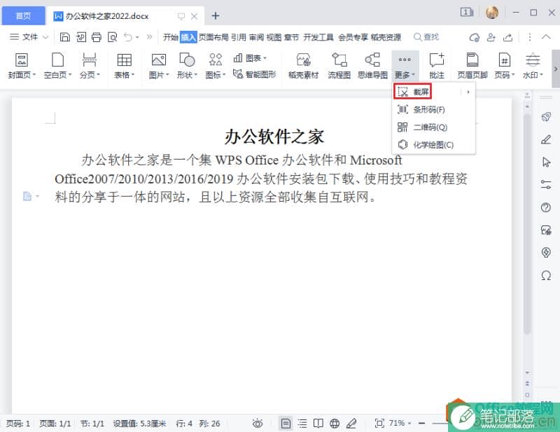Open Print Preview icon
This screenshot has height=432, width=560.
113,37
